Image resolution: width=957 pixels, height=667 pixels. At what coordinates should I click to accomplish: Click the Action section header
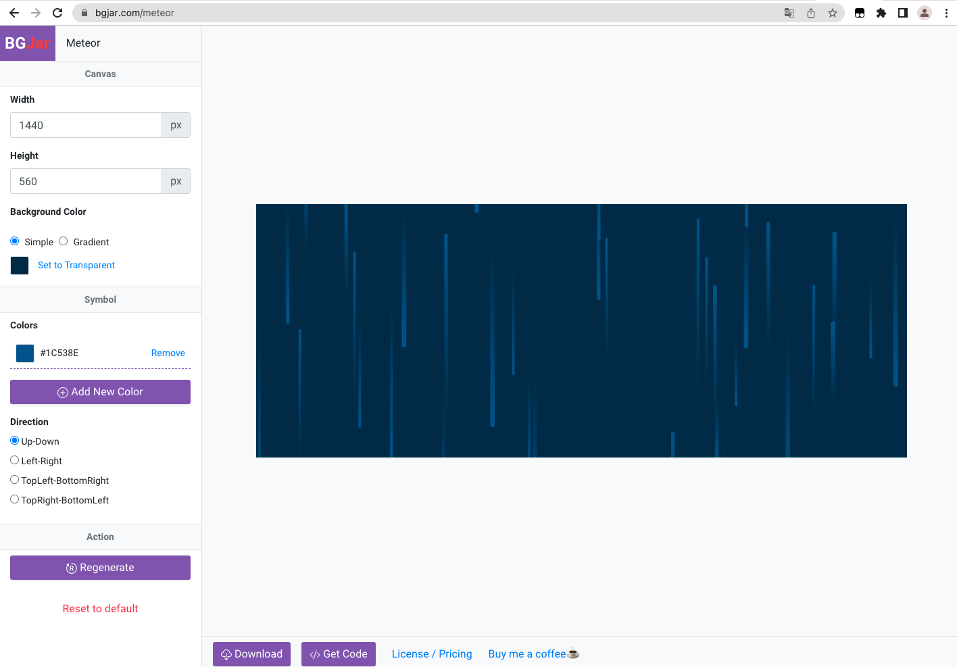point(100,537)
